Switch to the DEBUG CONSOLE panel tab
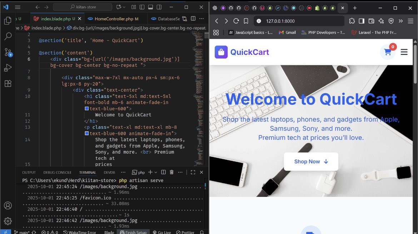 pos(57,173)
